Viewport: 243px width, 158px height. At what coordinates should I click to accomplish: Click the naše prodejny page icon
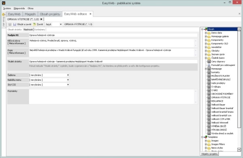[209, 83]
